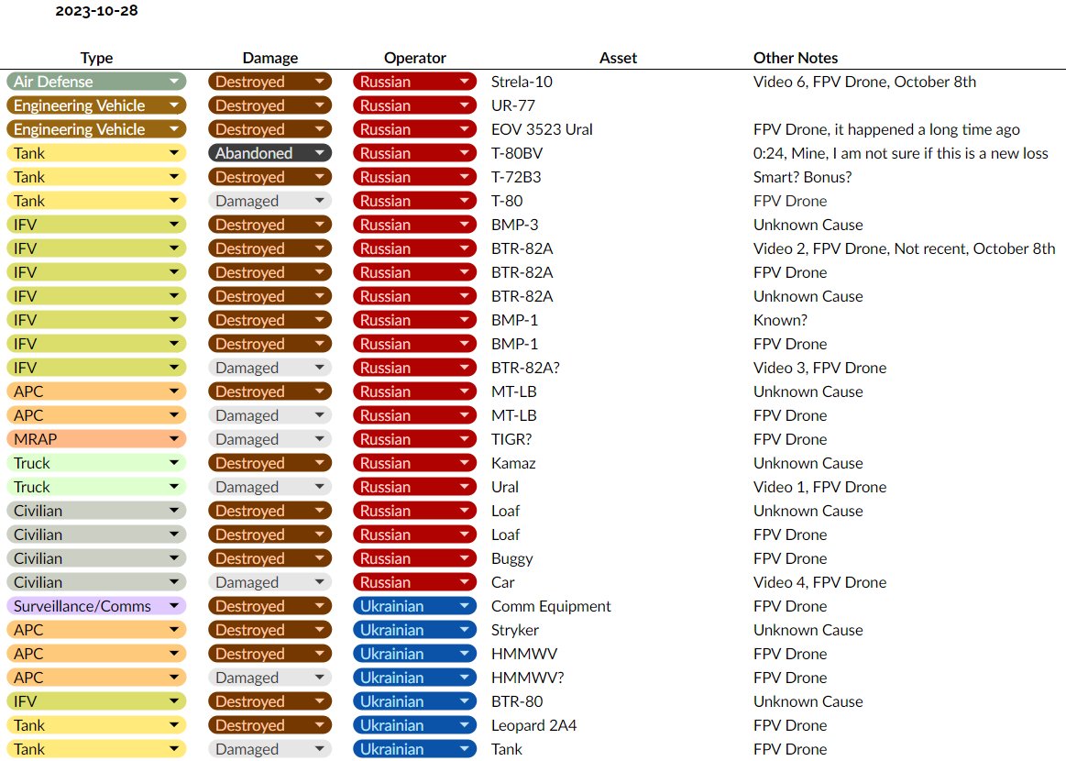Open Damage dropdown in the Comm Equipment row

269,606
